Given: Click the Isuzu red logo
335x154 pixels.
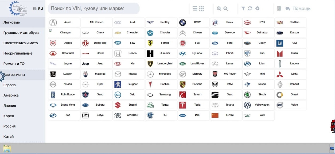Looking at the screenshot, I should [280, 53].
